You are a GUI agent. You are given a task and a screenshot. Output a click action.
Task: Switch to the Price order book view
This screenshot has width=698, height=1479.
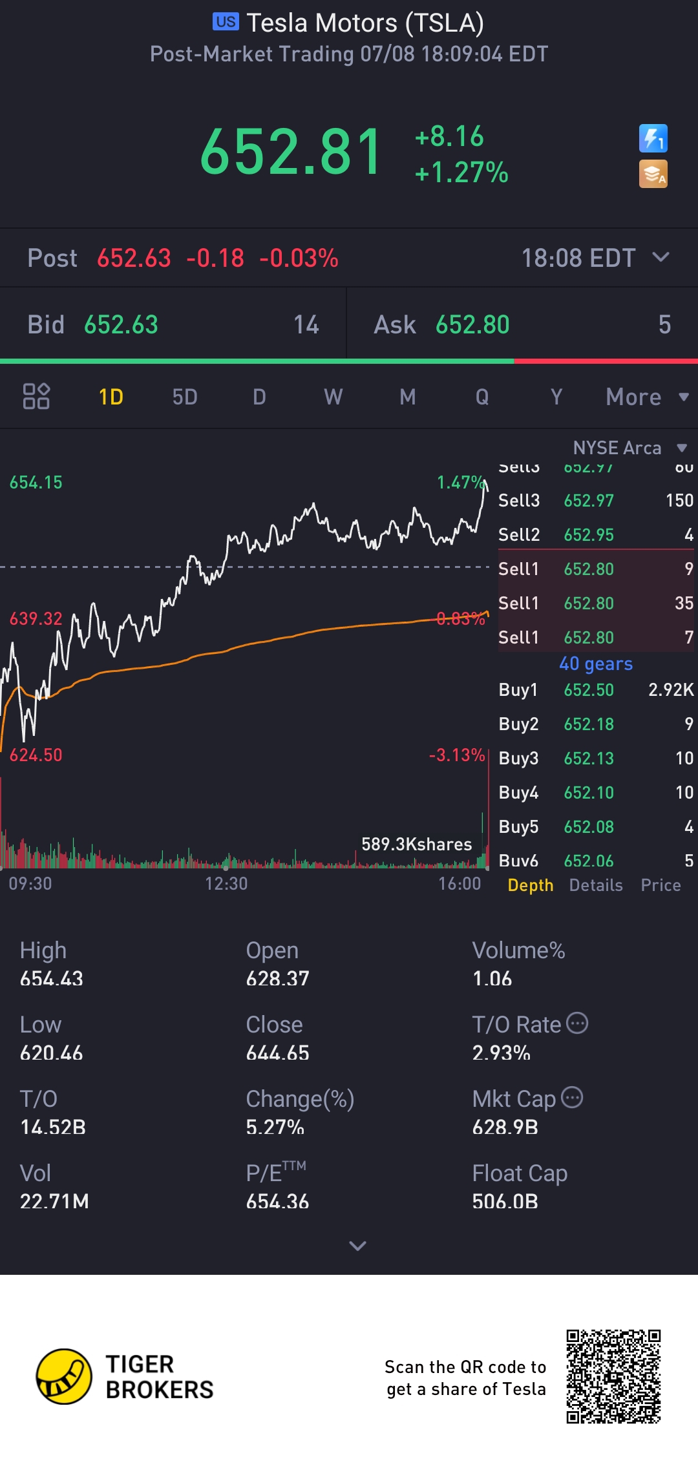point(661,885)
